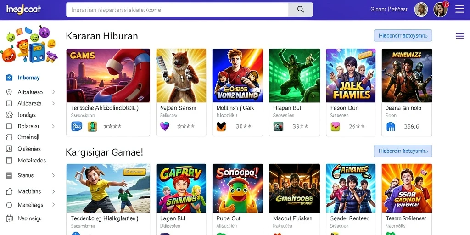470x235 pixels.
Task: Click blue app icon under Ter esche card
Action: pos(77,127)
